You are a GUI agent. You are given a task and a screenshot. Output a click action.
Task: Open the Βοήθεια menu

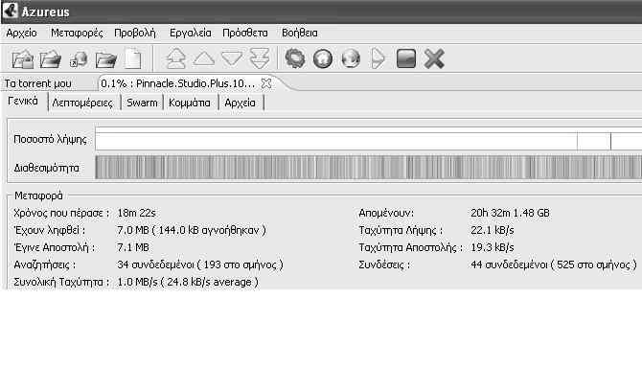coord(299,34)
